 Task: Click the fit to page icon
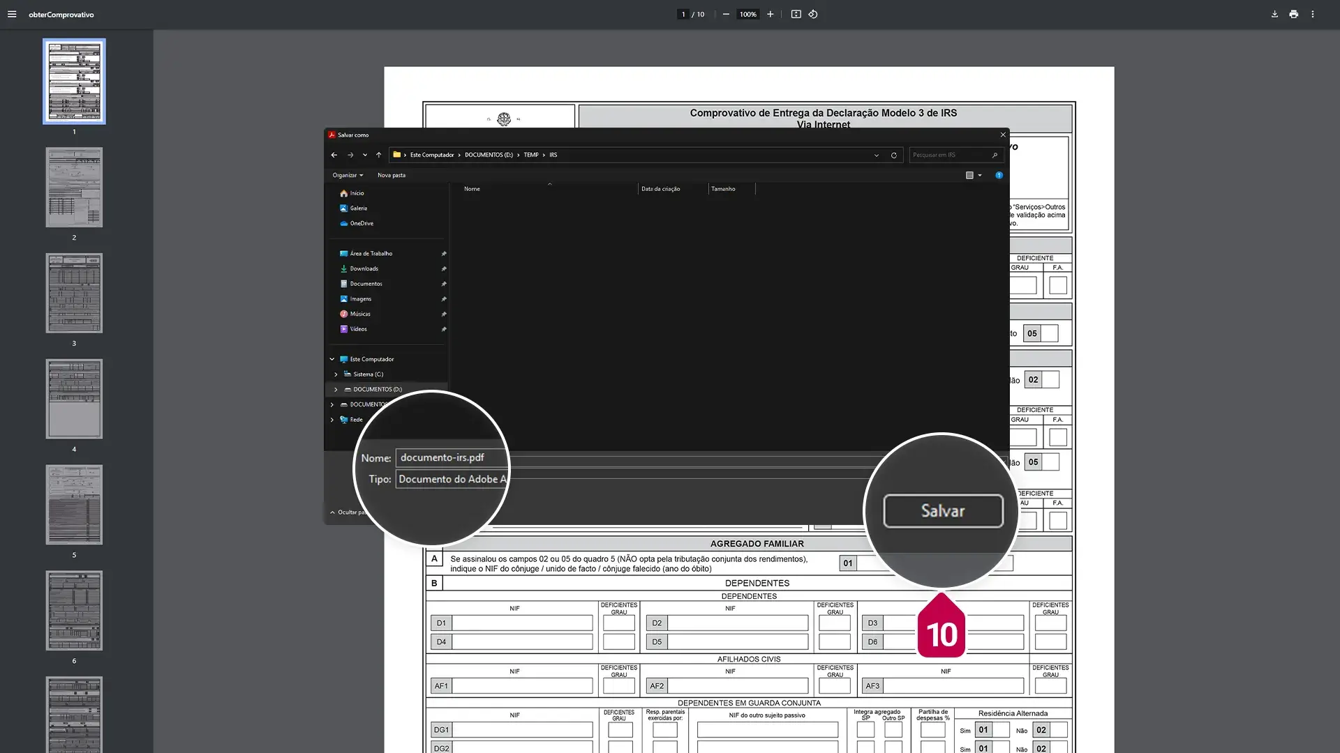tap(796, 14)
